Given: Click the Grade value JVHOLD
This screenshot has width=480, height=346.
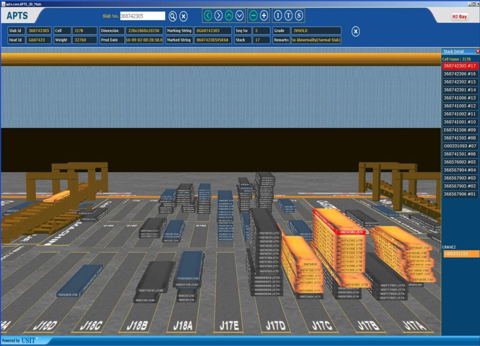Looking at the screenshot, I should [x=316, y=31].
